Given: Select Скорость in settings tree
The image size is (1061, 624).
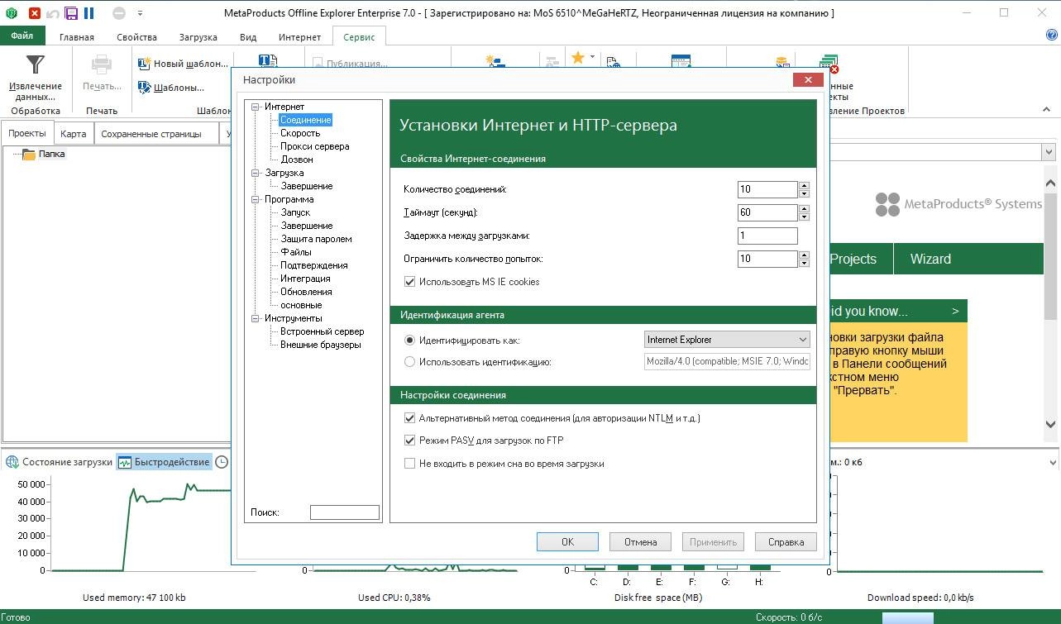Looking at the screenshot, I should tap(300, 133).
